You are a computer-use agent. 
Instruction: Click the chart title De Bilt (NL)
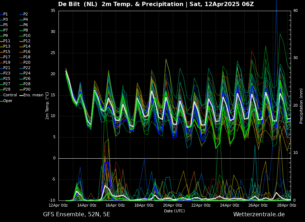point(78,4)
